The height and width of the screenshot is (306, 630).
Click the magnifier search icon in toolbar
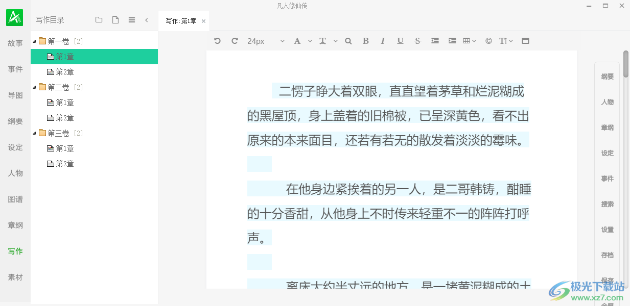click(348, 41)
